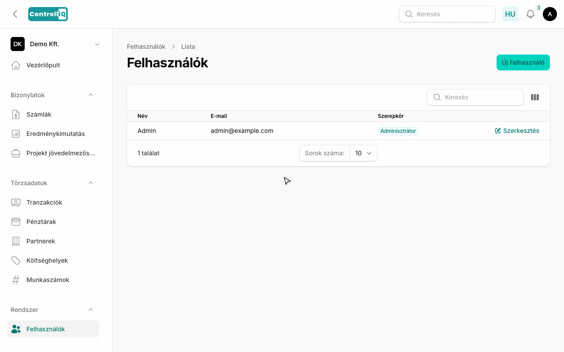Image resolution: width=564 pixels, height=352 pixels.
Task: Select the Költséghelyek tag icon
Action: coord(16,260)
